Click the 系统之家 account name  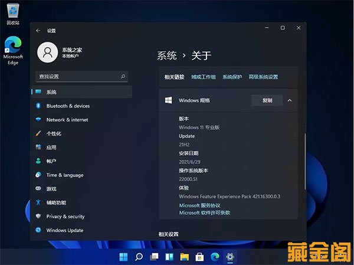tap(72, 50)
